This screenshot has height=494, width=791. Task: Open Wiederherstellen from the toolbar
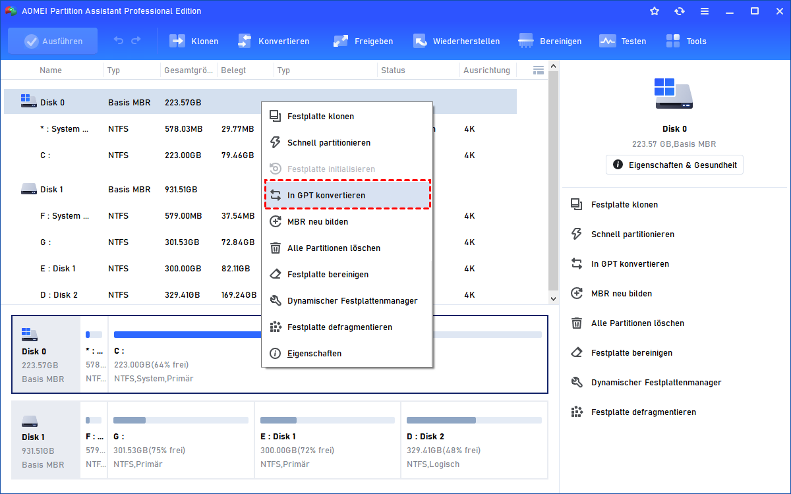click(421, 41)
